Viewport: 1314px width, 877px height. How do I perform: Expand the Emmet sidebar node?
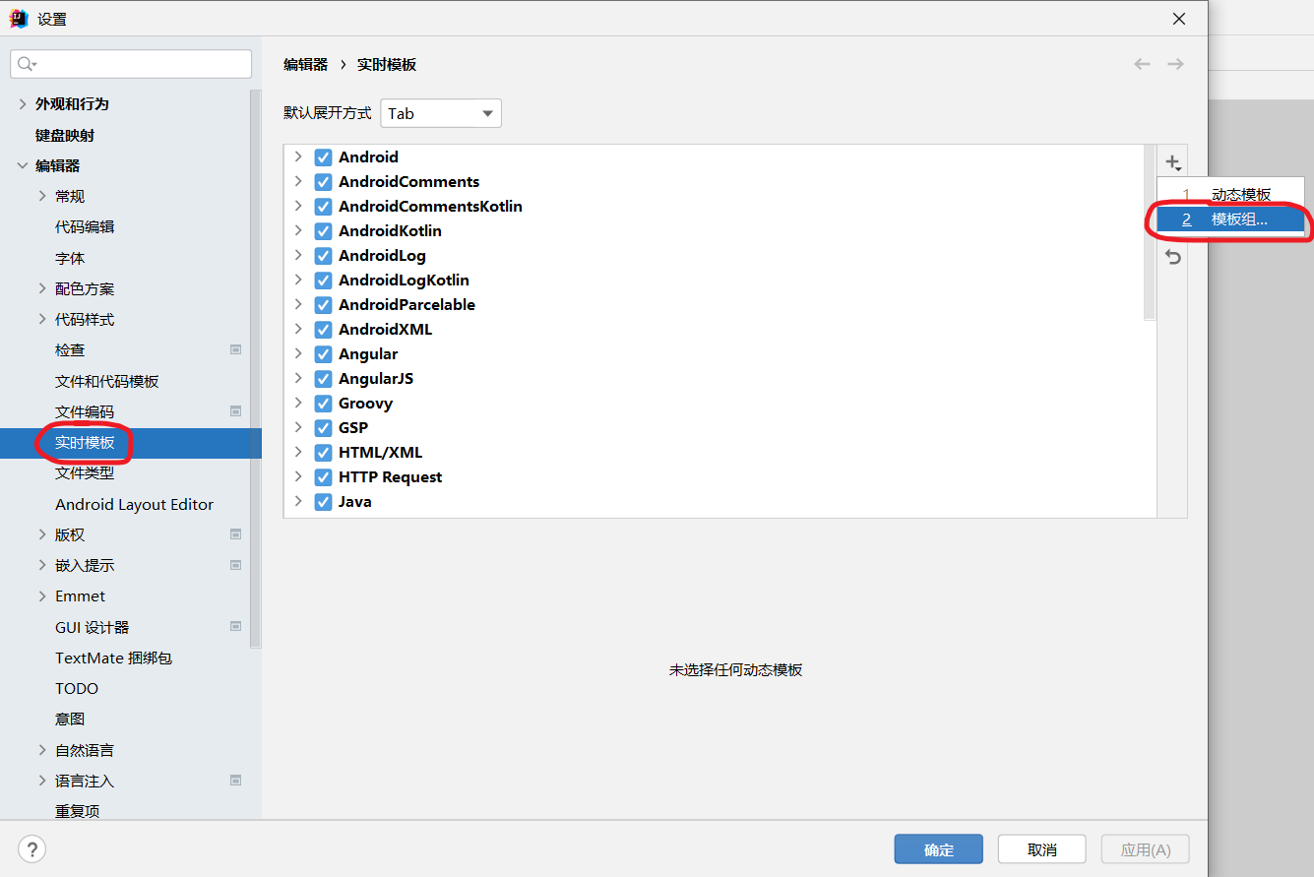coord(42,595)
